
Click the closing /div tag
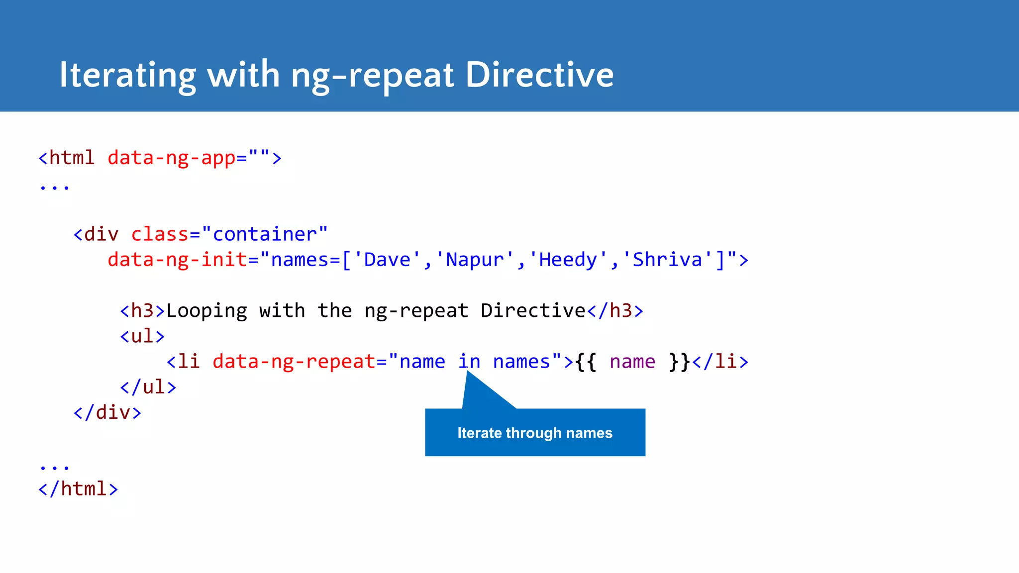[x=107, y=412]
